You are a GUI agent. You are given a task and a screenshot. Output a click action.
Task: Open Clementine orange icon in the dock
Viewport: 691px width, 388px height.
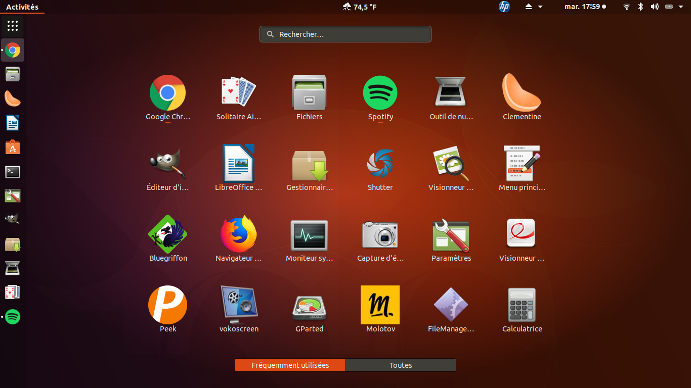click(x=13, y=99)
